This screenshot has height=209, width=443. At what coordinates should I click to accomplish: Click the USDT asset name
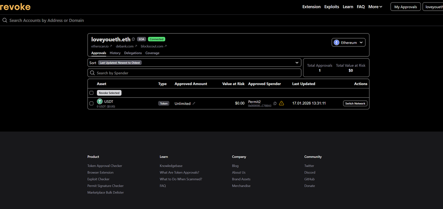[x=109, y=101]
